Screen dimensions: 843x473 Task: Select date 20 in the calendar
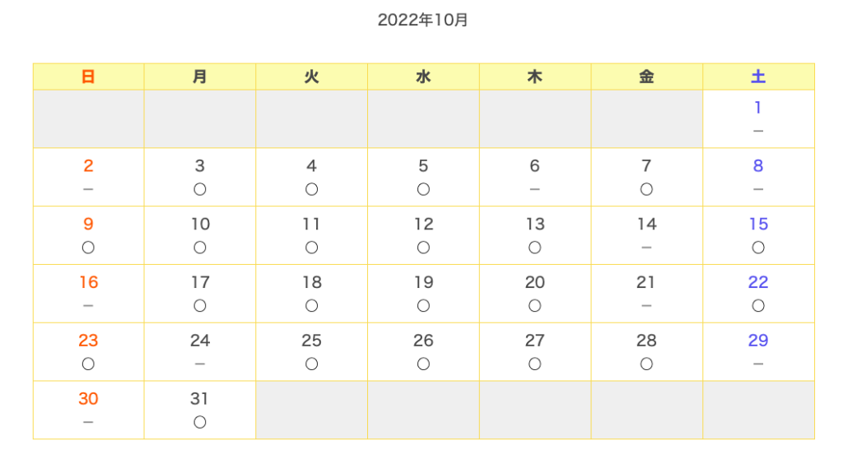tap(535, 281)
